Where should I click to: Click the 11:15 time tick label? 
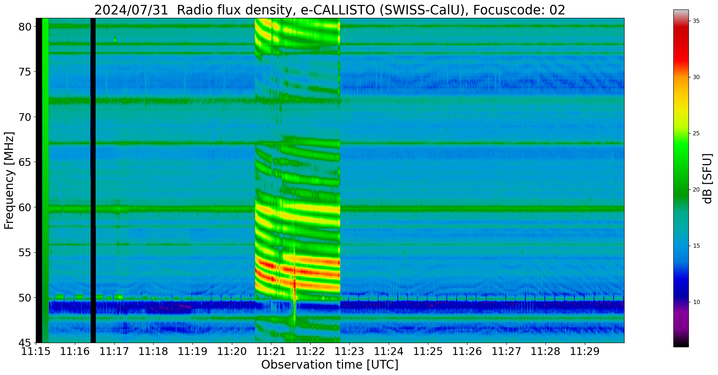point(35,351)
